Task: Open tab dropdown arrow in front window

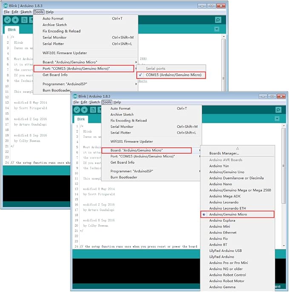Action: click(x=277, y=119)
